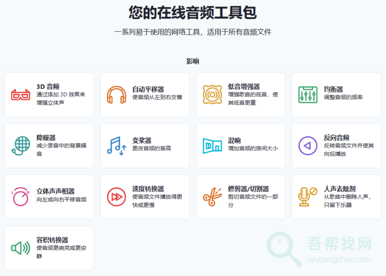Open the 容积转换器 title text
This screenshot has height=276, width=386.
(x=52, y=240)
